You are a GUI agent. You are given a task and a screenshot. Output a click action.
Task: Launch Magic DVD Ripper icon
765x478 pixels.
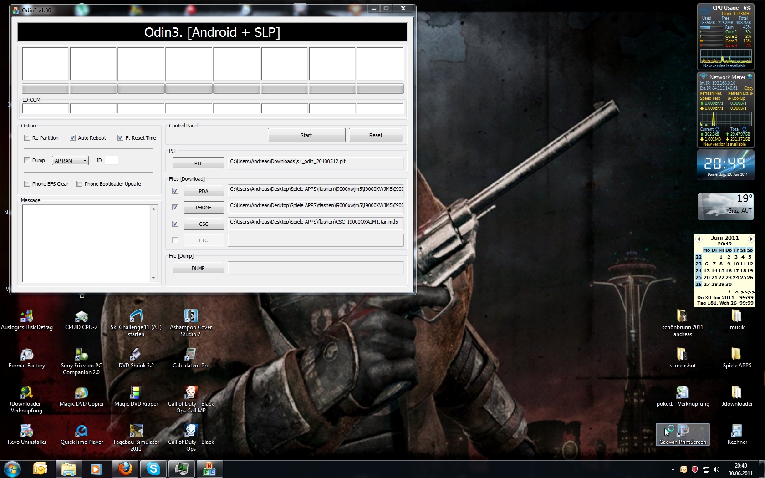136,397
